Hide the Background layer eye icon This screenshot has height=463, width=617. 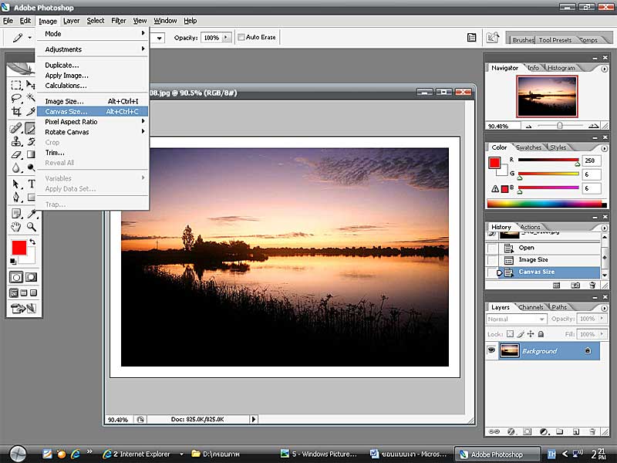[x=491, y=350]
